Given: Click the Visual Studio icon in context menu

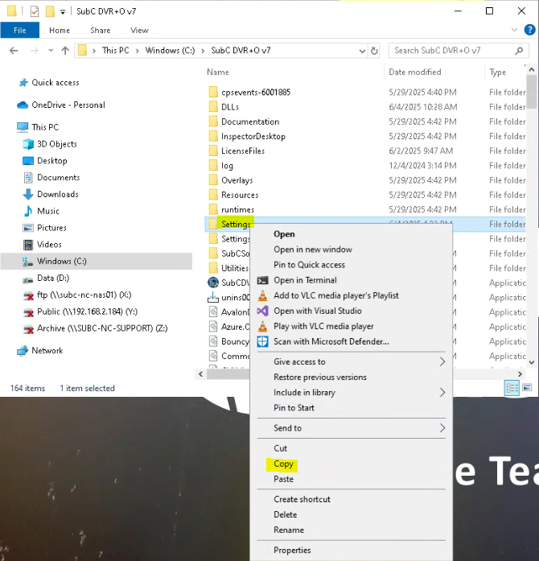Looking at the screenshot, I should pos(262,311).
